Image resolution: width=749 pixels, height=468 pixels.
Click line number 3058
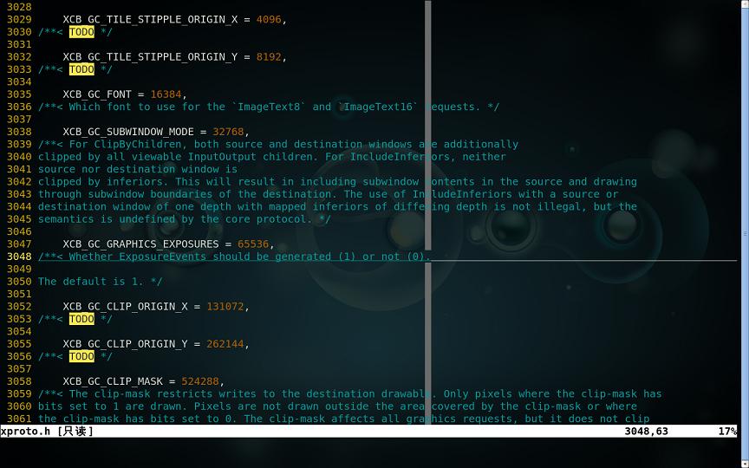[x=19, y=381]
